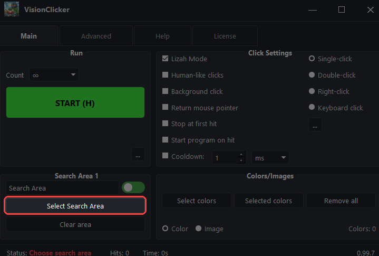Click the Colors: 0 counter text
Viewport: 379px width, 256px height.
(x=362, y=229)
